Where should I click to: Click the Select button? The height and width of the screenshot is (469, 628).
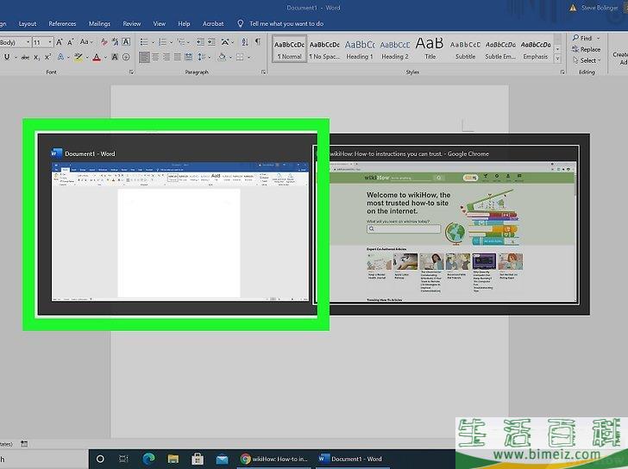(587, 60)
